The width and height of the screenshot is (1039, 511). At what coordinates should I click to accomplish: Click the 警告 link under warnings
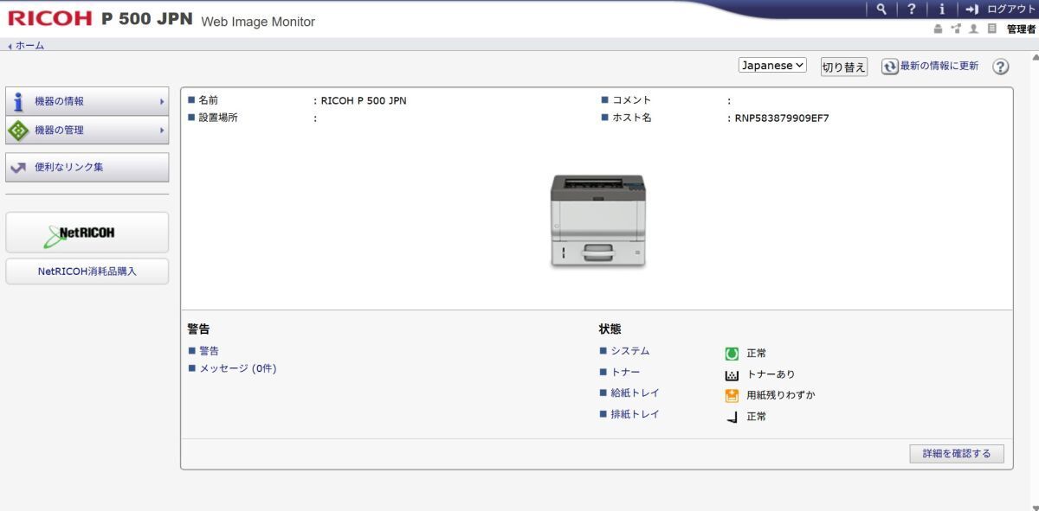pyautogui.click(x=209, y=351)
